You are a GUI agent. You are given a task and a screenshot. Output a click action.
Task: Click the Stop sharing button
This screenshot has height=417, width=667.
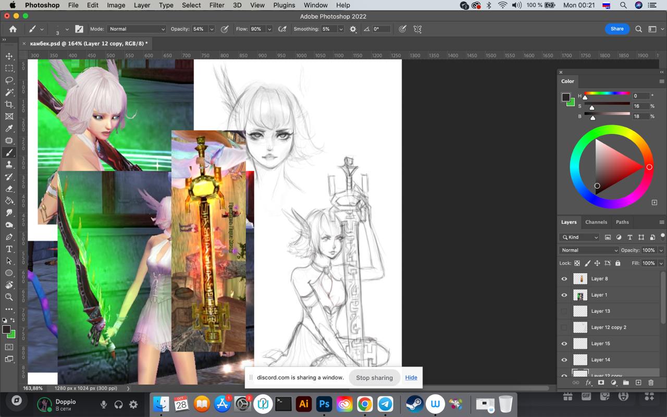[374, 377]
